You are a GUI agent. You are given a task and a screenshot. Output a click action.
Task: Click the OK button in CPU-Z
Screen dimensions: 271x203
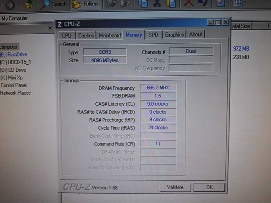pos(209,187)
